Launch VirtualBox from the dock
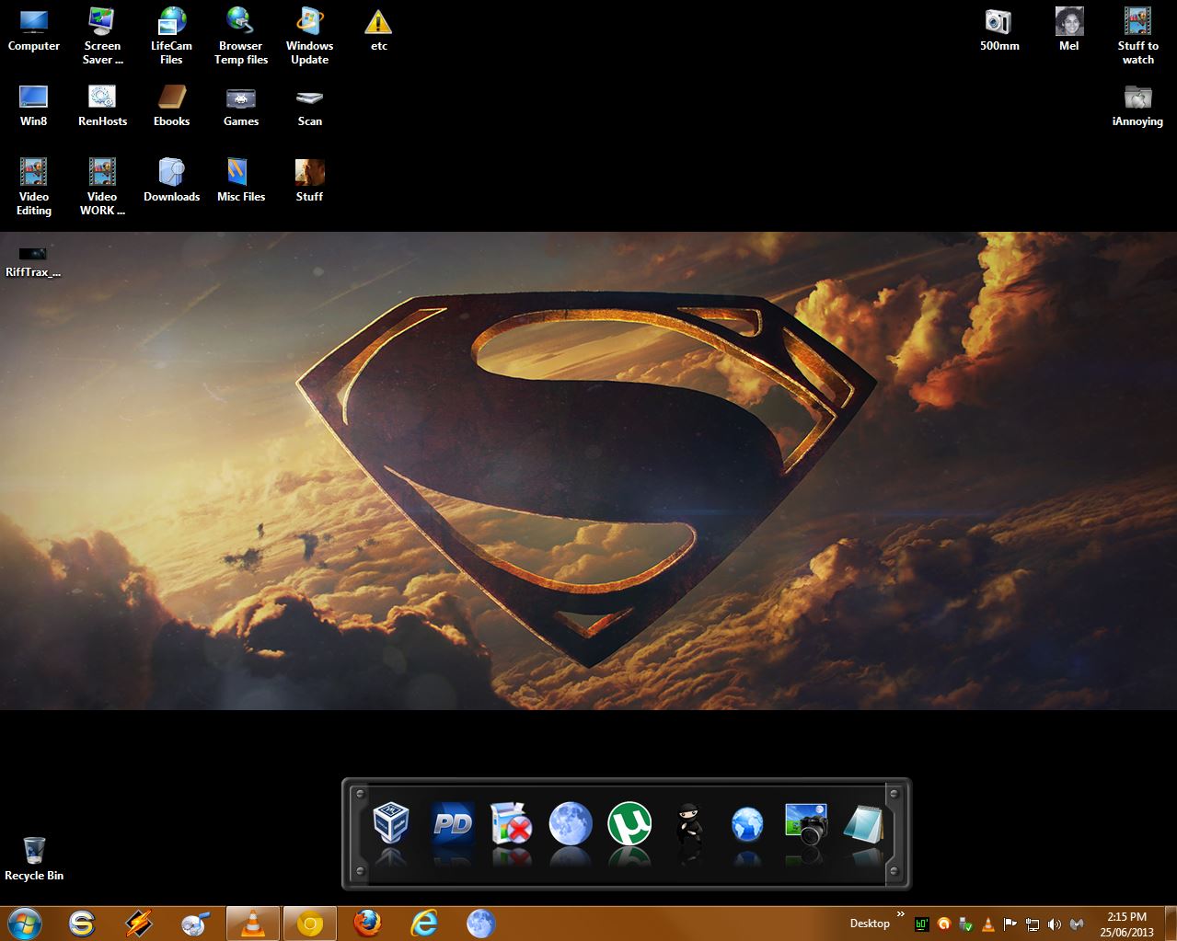This screenshot has width=1177, height=941. (x=391, y=823)
